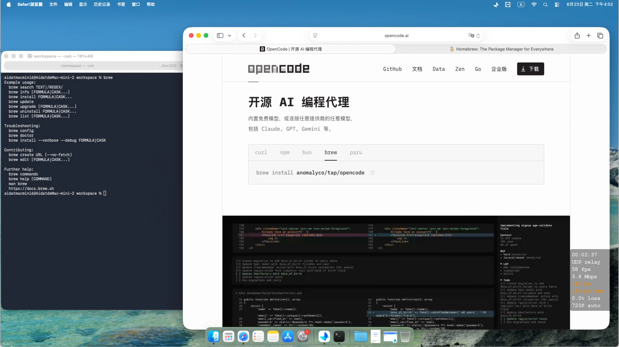
Task: Open Finder from the Dock
Action: 214,336
